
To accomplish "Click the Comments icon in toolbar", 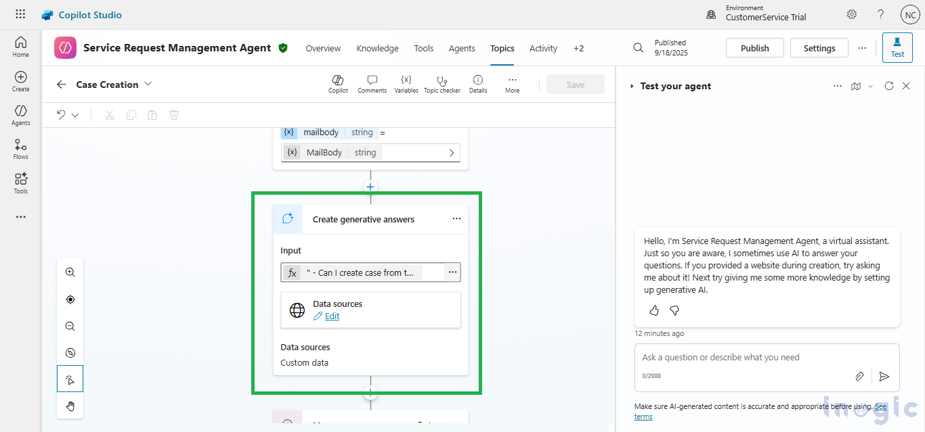I will pos(372,84).
